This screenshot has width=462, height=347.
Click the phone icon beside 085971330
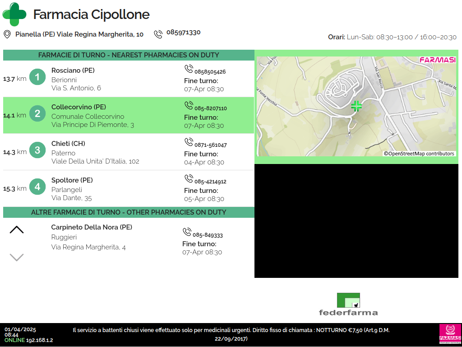tap(158, 34)
